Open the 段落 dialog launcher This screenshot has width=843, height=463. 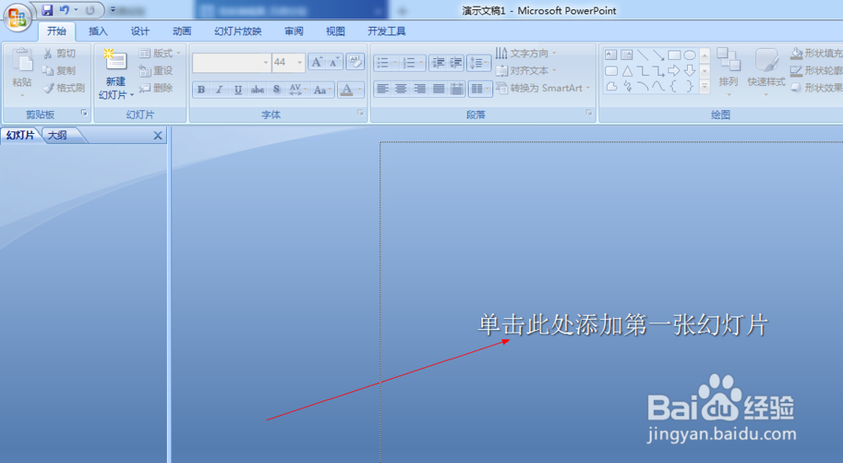[x=588, y=113]
